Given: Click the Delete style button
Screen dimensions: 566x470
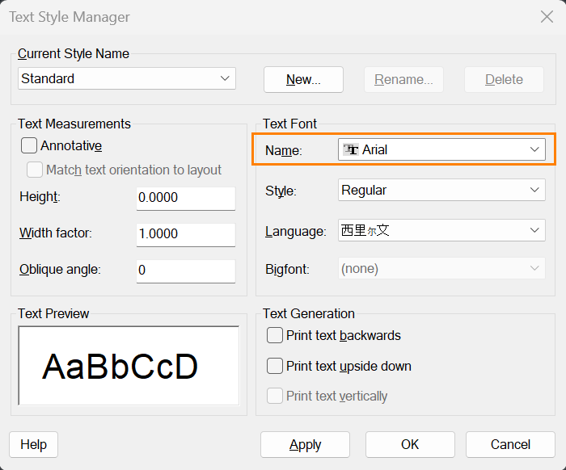Looking at the screenshot, I should point(504,79).
